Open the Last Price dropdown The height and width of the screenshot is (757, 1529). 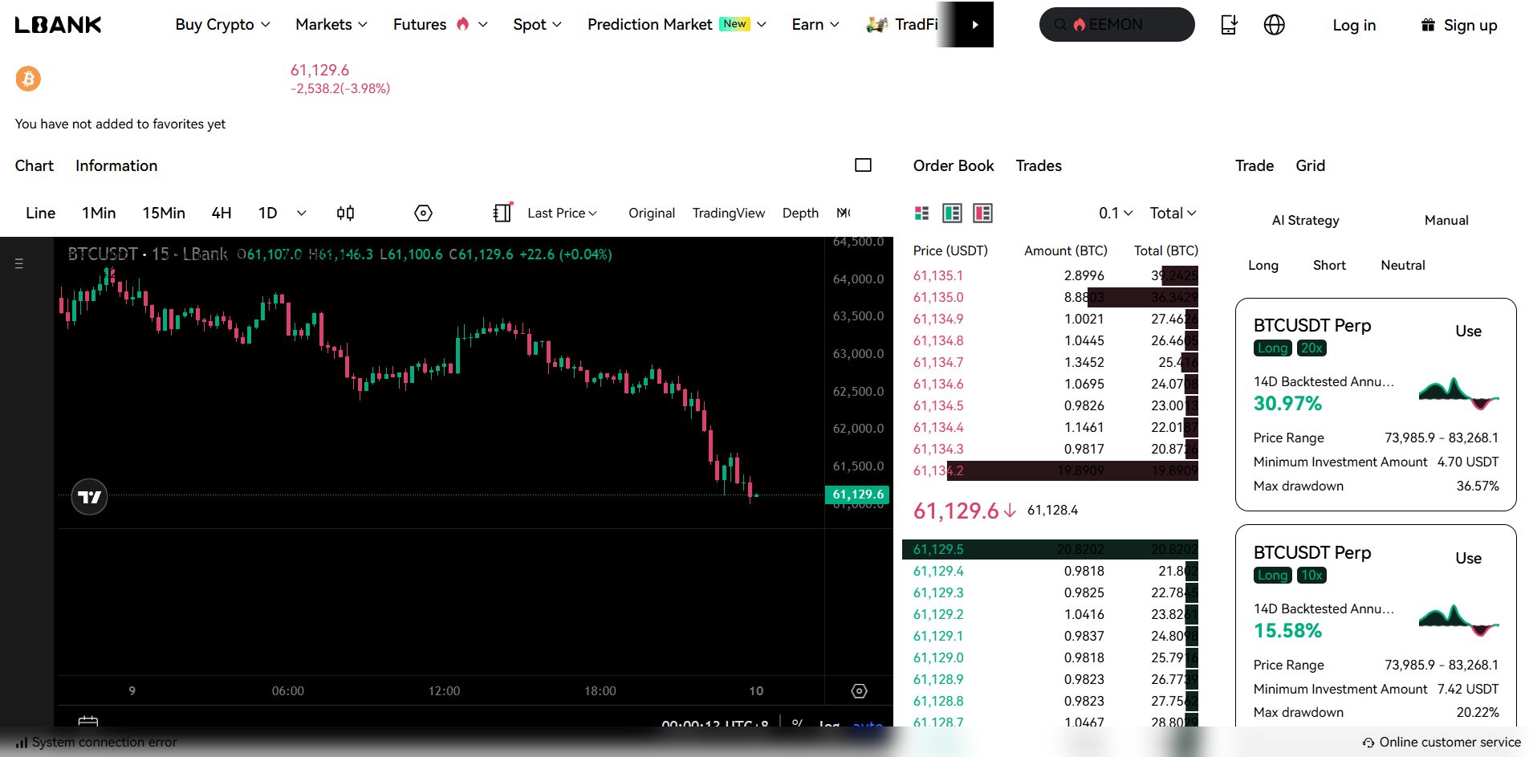(562, 213)
